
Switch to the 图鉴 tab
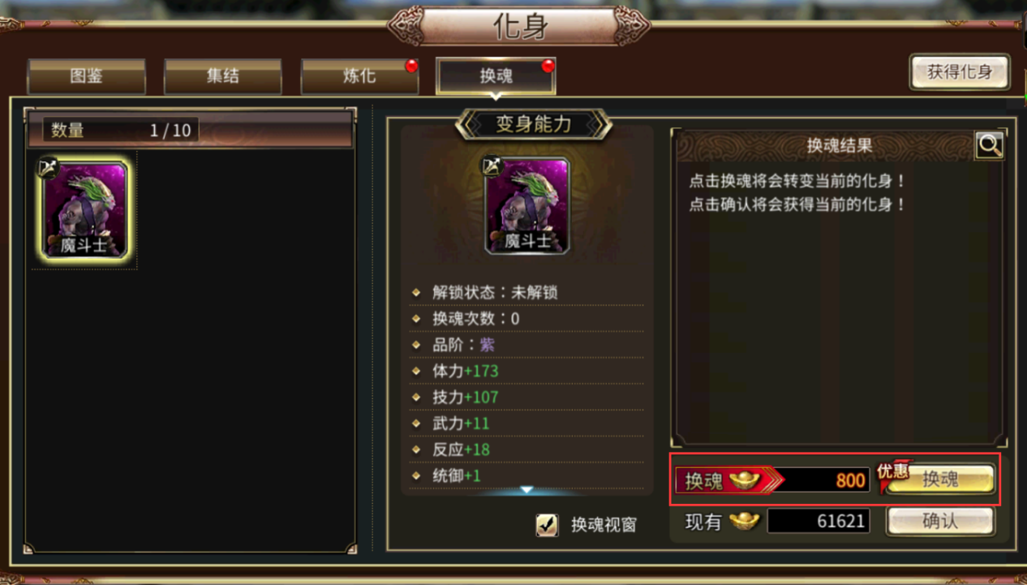(x=87, y=76)
